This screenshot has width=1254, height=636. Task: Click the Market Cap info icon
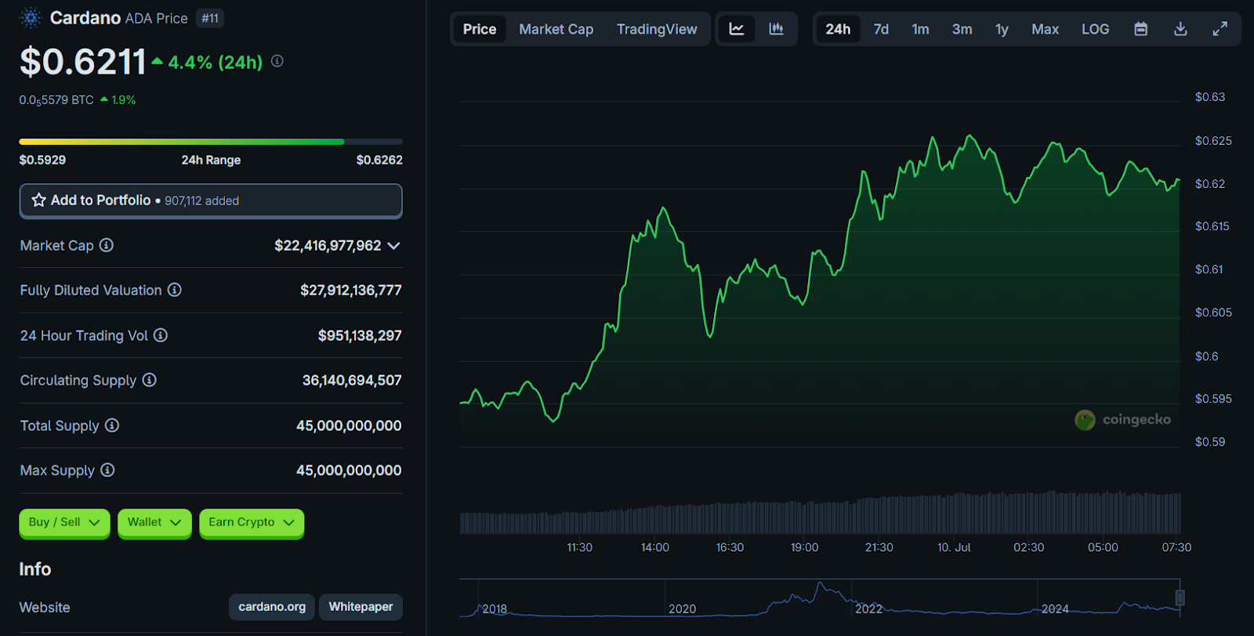[107, 245]
